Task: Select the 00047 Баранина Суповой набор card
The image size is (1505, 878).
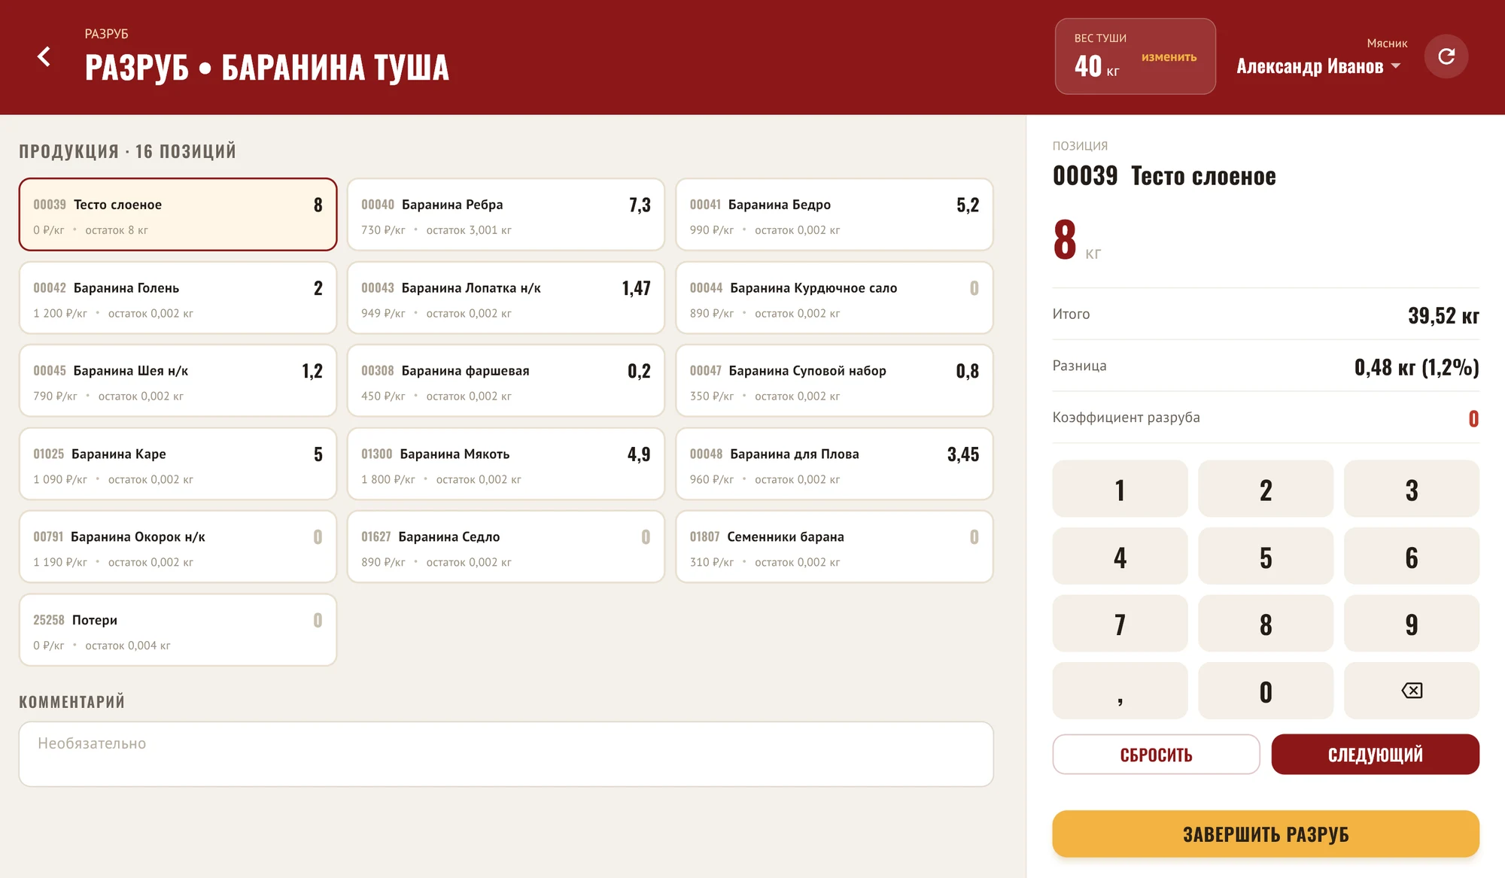Action: pyautogui.click(x=835, y=381)
